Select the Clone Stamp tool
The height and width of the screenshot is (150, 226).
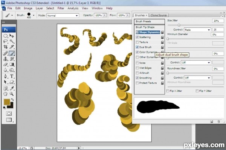coord(6,59)
